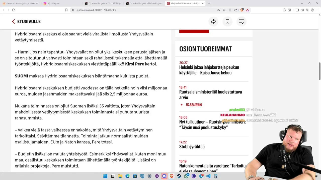Click the bold name Kirsi Pere

134,64
